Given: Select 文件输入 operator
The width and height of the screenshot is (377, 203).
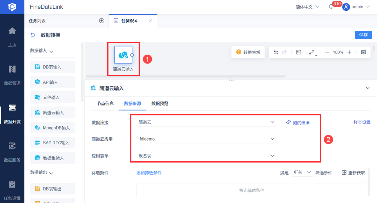Looking at the screenshot, I should pos(53,97).
